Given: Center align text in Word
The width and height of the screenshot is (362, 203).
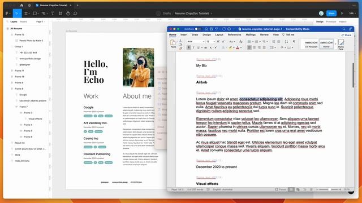Looking at the screenshot, I should pos(255,47).
